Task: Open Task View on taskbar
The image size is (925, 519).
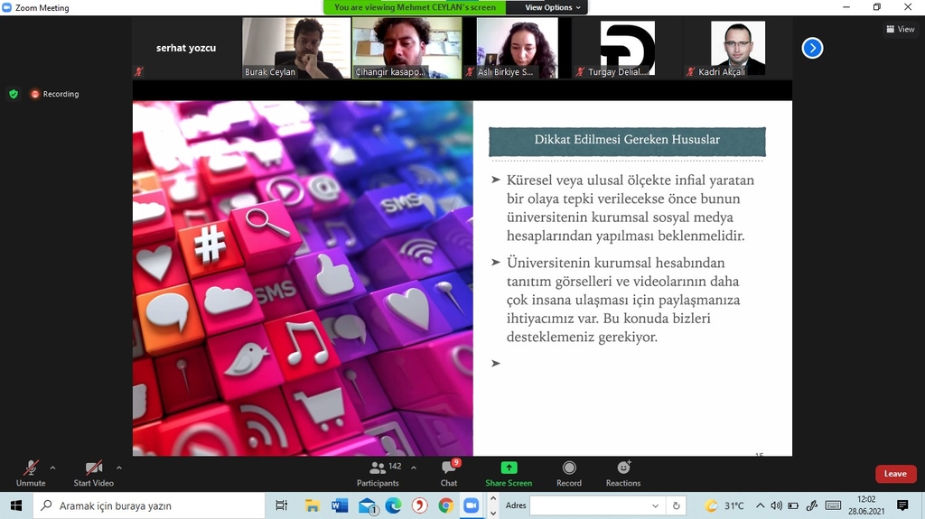Action: click(282, 505)
